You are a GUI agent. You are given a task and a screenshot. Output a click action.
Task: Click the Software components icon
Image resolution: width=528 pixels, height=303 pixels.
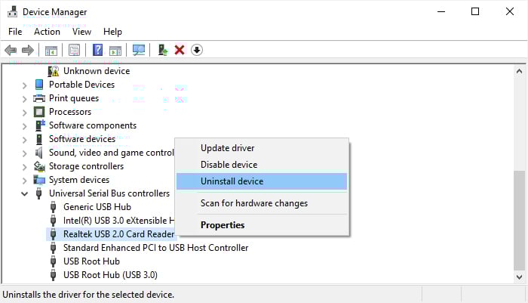click(x=40, y=125)
